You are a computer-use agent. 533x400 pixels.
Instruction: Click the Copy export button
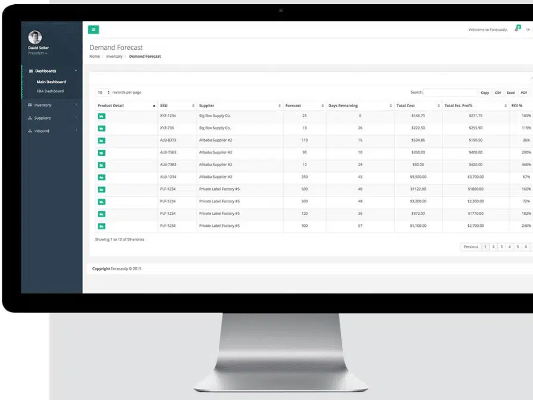(x=485, y=93)
